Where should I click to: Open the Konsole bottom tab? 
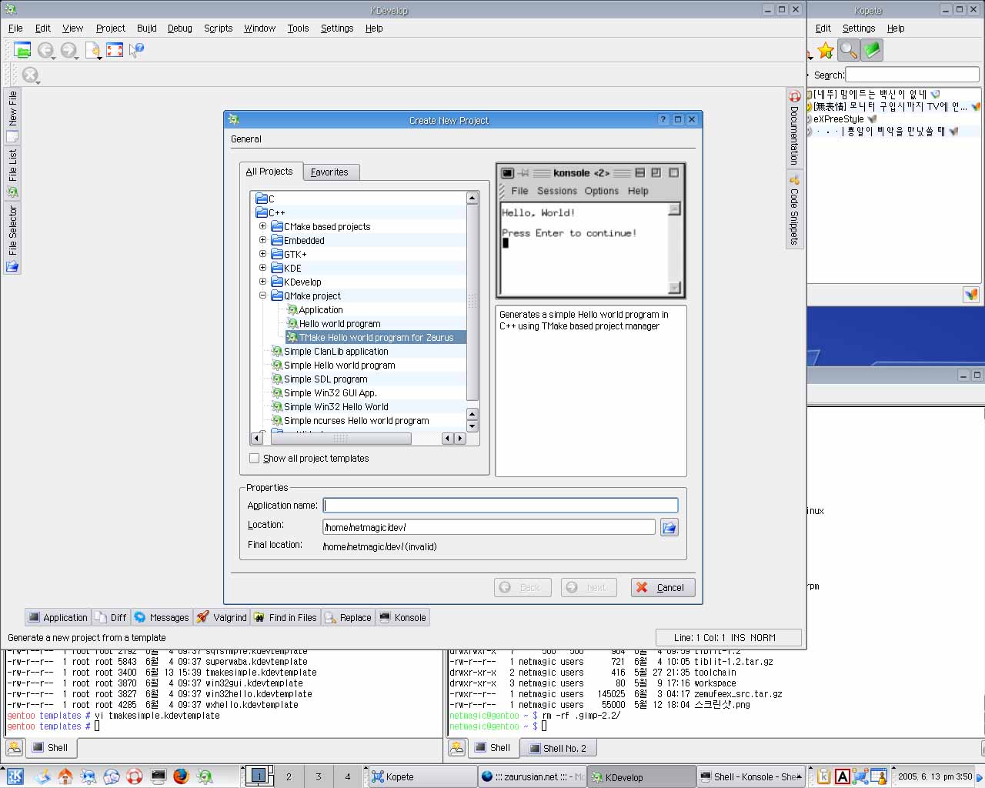[x=402, y=617]
